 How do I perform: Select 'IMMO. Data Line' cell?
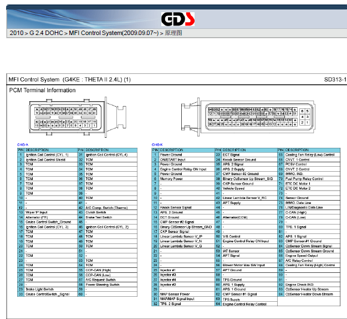(x=312, y=203)
